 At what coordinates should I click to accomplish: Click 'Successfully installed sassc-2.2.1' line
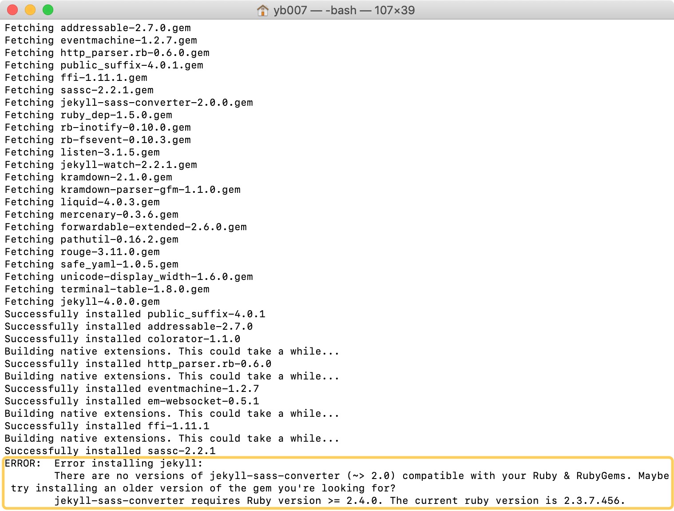coord(110,451)
